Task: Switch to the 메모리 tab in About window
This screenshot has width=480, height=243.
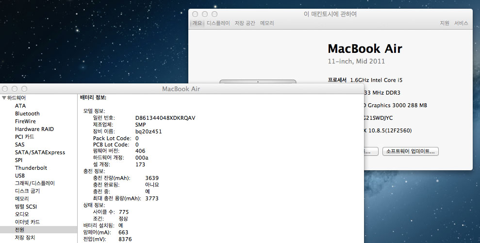Action: (267, 23)
